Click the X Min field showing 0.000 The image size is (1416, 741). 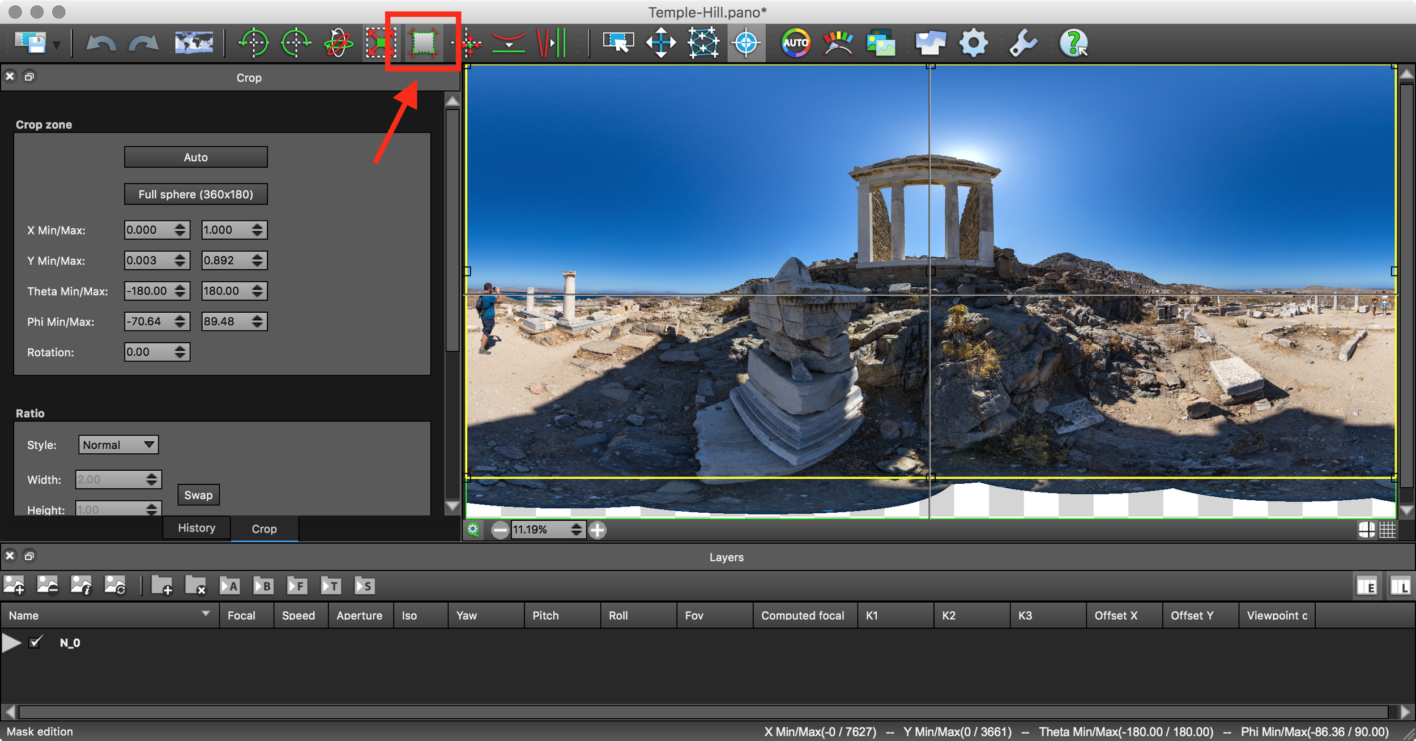tap(149, 229)
